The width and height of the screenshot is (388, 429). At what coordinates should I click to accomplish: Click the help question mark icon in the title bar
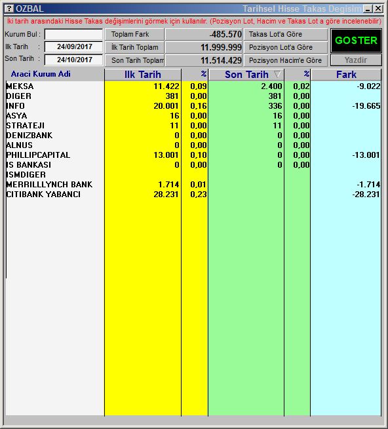pos(9,9)
